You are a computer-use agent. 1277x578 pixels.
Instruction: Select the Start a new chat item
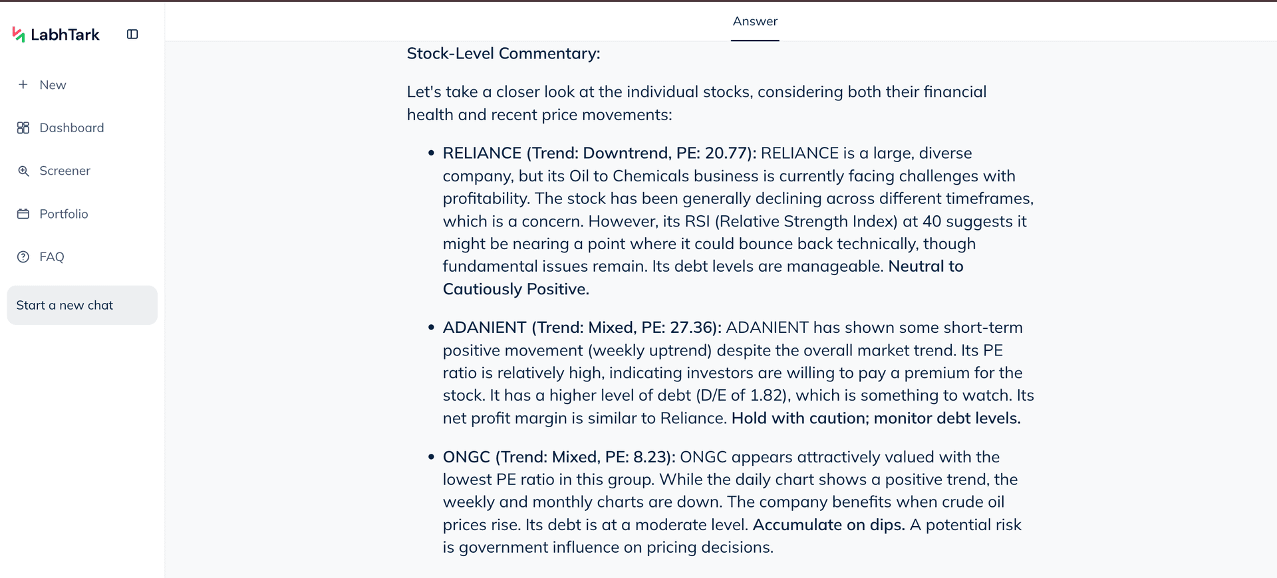point(82,306)
